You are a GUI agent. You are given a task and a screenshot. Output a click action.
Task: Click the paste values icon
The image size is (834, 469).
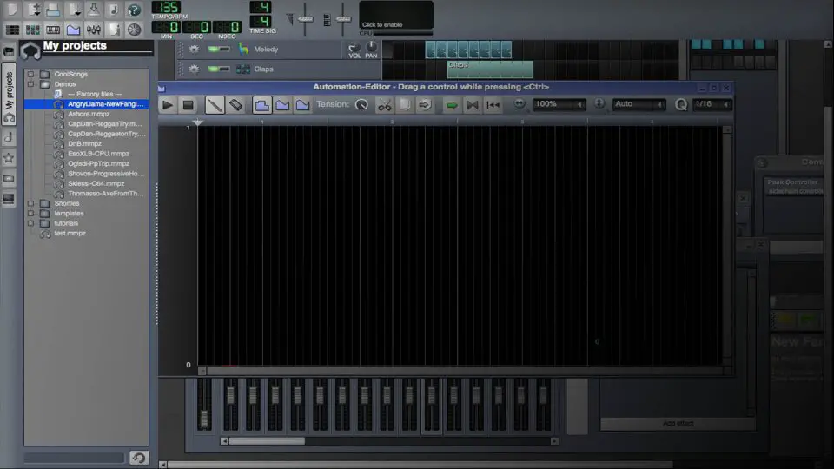tap(425, 105)
